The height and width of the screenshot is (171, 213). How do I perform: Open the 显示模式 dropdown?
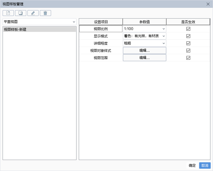point(144,36)
